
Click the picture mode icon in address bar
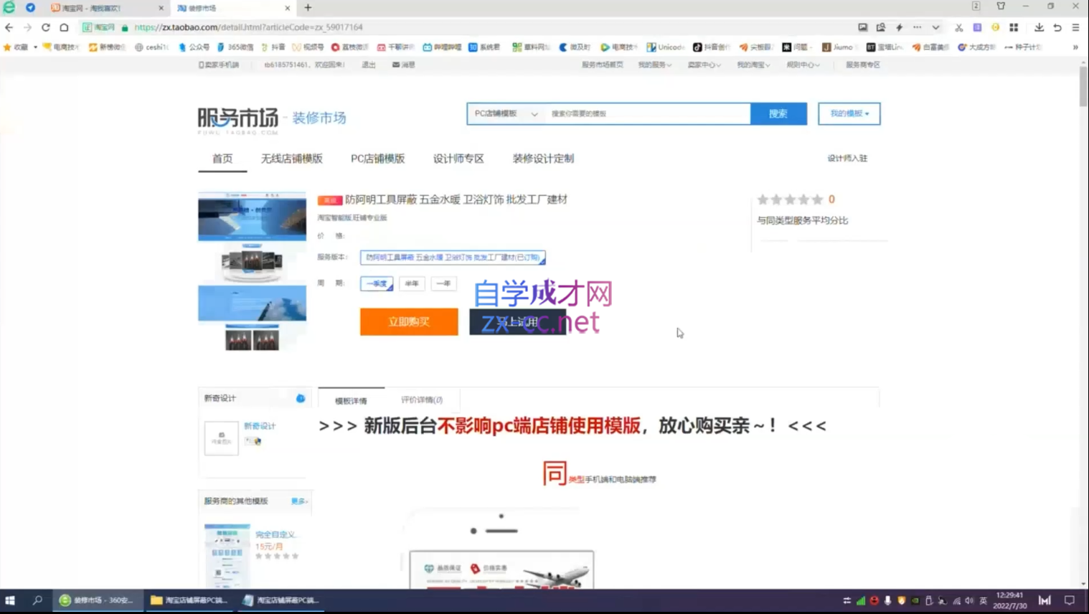point(862,27)
